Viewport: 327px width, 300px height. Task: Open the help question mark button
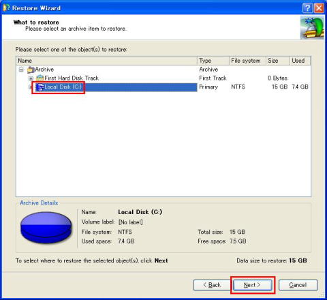tap(307, 8)
